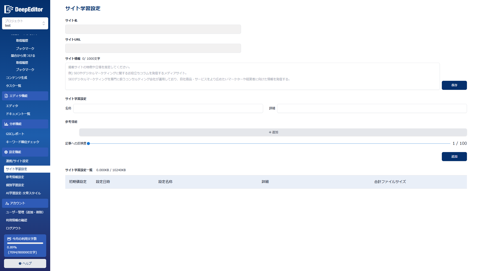Open 競合から見つける menu item
Viewport: 482px width, 271px height.
23,56
